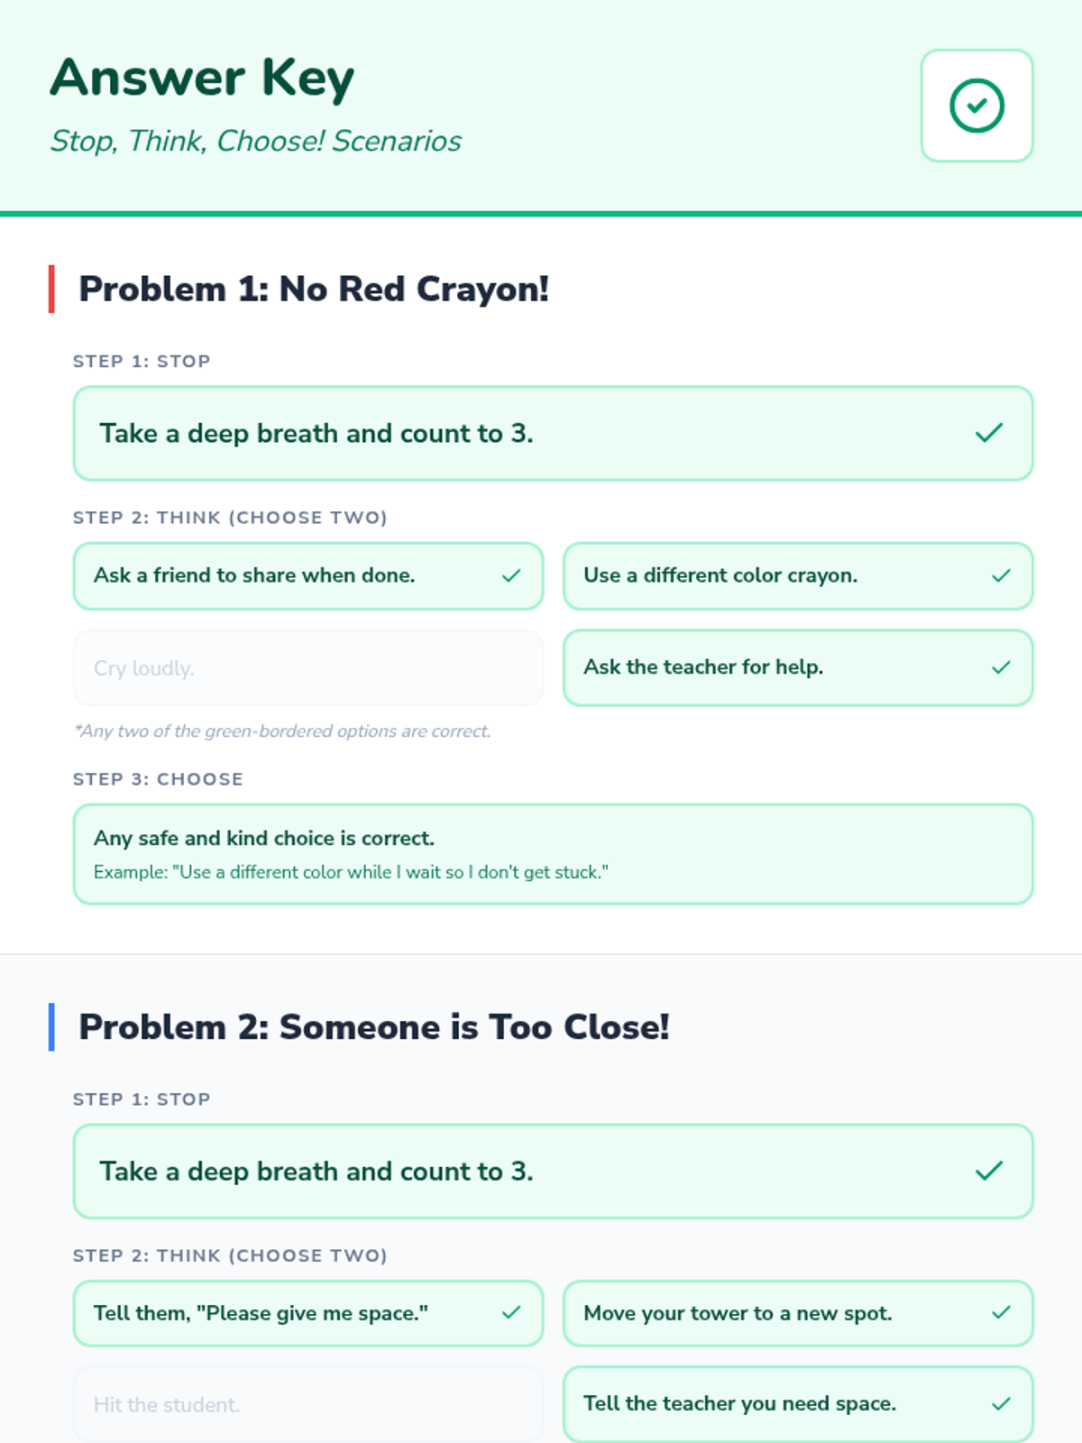Click the circled checkmark icon in header
This screenshot has width=1082, height=1443.
coord(977,106)
